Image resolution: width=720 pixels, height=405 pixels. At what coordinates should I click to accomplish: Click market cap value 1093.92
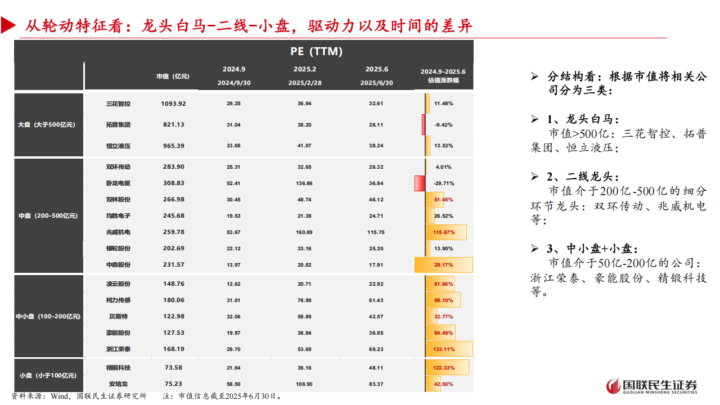(x=173, y=103)
